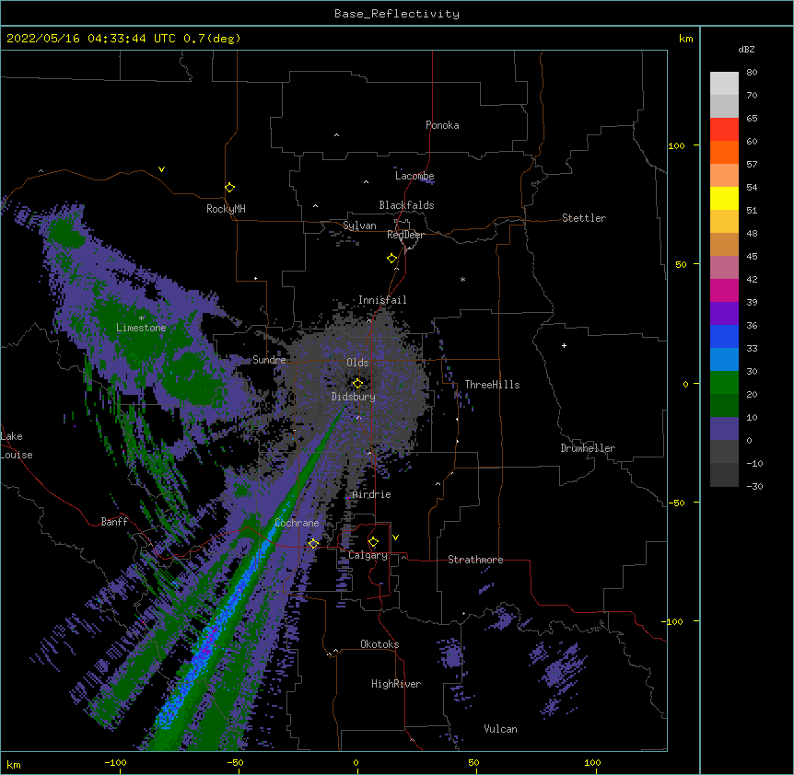This screenshot has width=794, height=775.
Task: Click the radar site marker near Olds
Action: coord(357,383)
